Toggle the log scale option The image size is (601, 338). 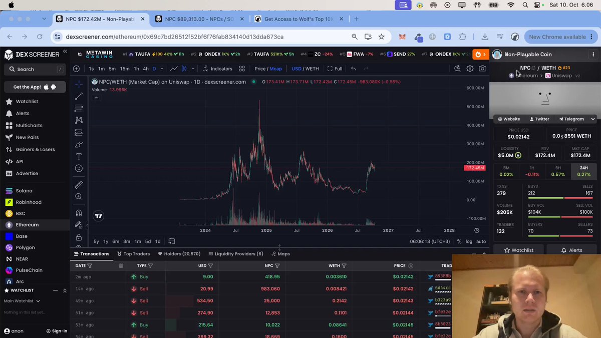point(469,241)
